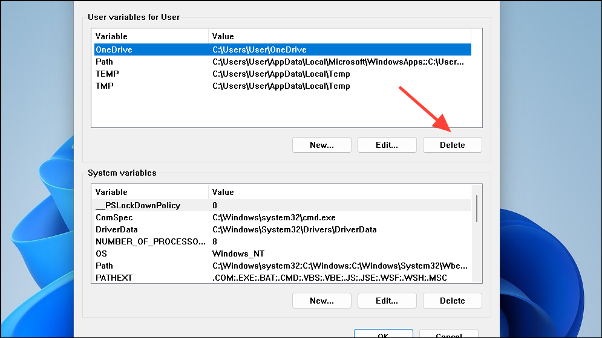Click Delete under System variables
Viewport: 602px width, 338px height.
[453, 301]
